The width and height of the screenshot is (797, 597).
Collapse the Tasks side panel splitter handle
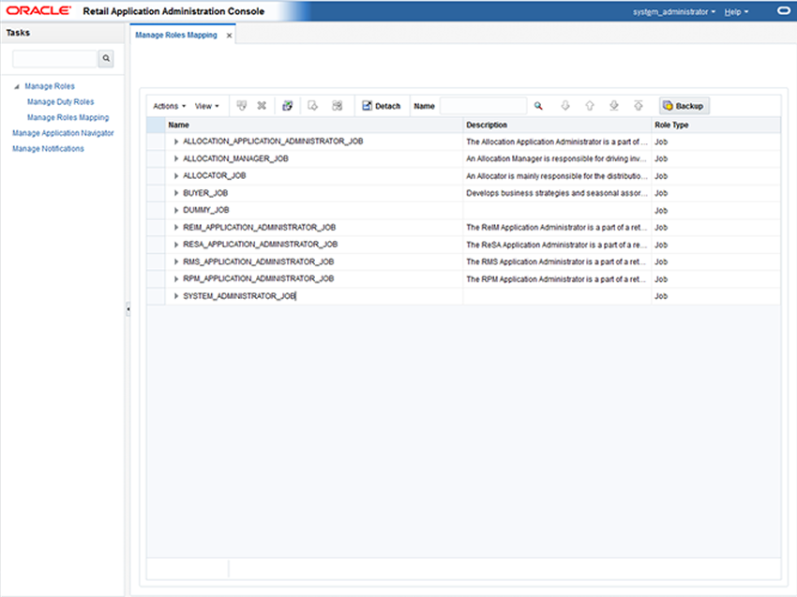[x=128, y=308]
